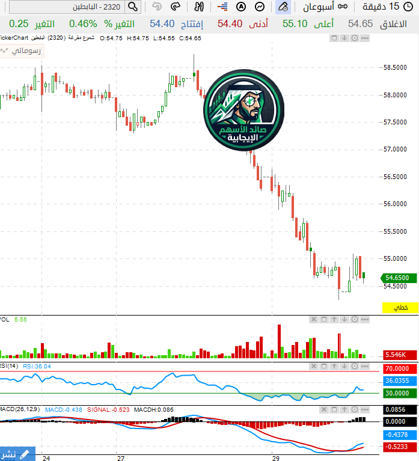Click the high price value 55.10
419x461 pixels.
(x=295, y=24)
